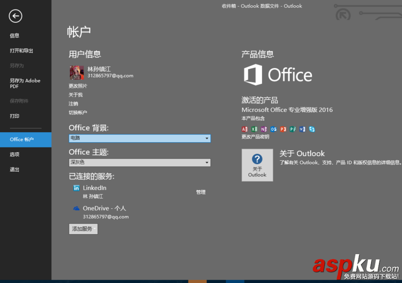Open the 关于 Outlook button

[257, 165]
